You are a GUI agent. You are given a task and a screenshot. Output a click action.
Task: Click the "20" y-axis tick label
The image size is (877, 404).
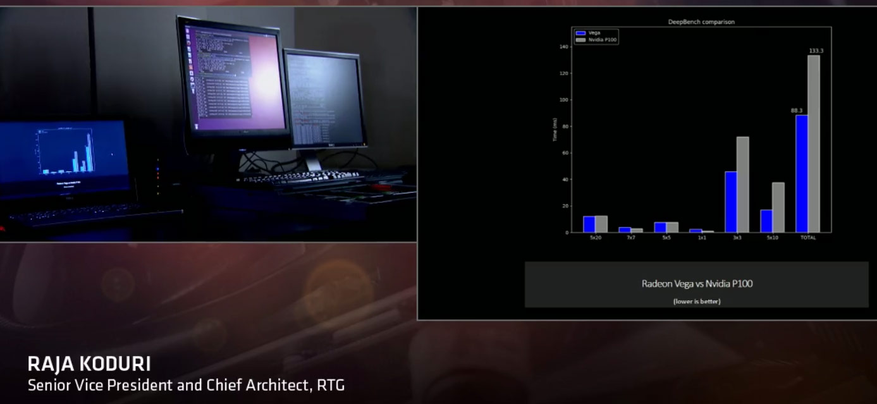click(x=565, y=206)
